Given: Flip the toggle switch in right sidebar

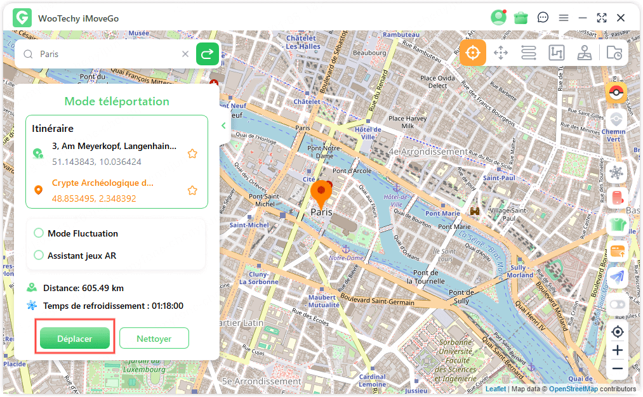Looking at the screenshot, I should tap(616, 304).
